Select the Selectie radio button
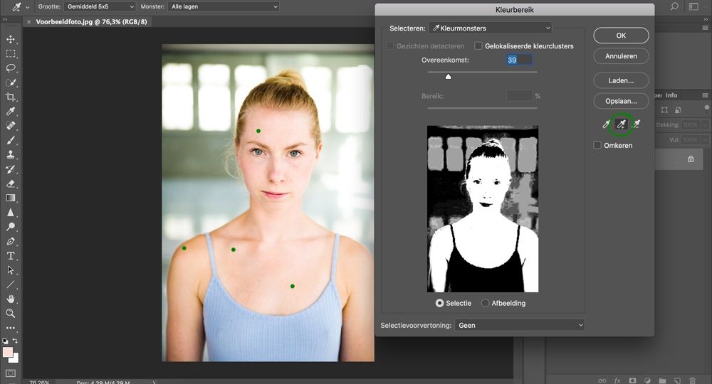This screenshot has width=712, height=384. (x=439, y=303)
